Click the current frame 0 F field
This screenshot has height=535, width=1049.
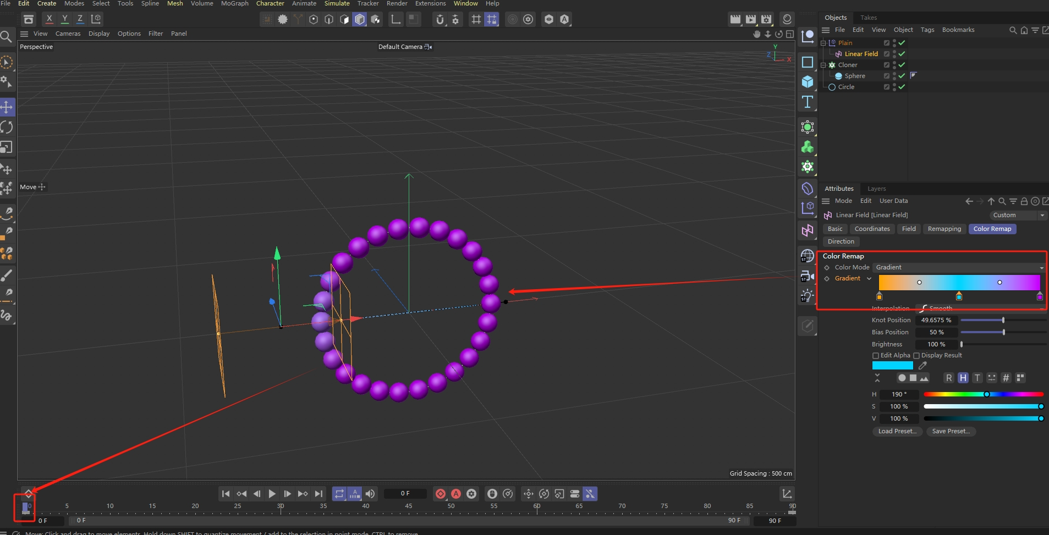pyautogui.click(x=405, y=494)
